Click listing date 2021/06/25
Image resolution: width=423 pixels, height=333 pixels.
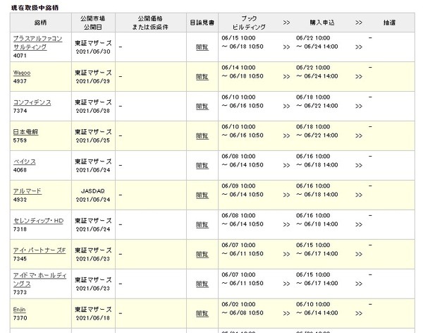(93, 140)
